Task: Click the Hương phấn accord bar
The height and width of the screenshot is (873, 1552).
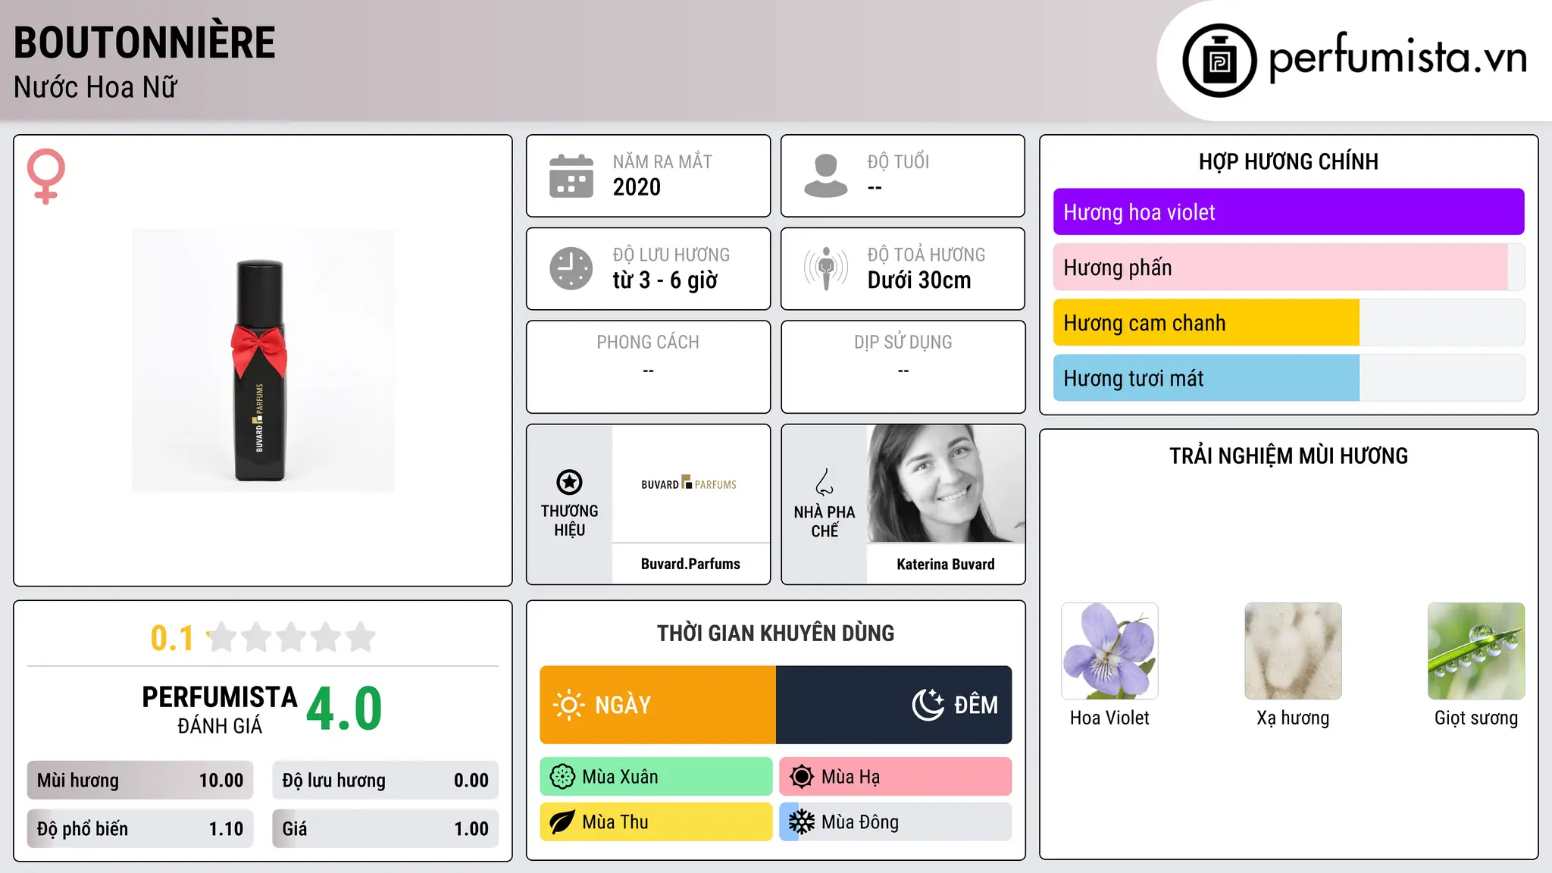Action: click(x=1288, y=268)
